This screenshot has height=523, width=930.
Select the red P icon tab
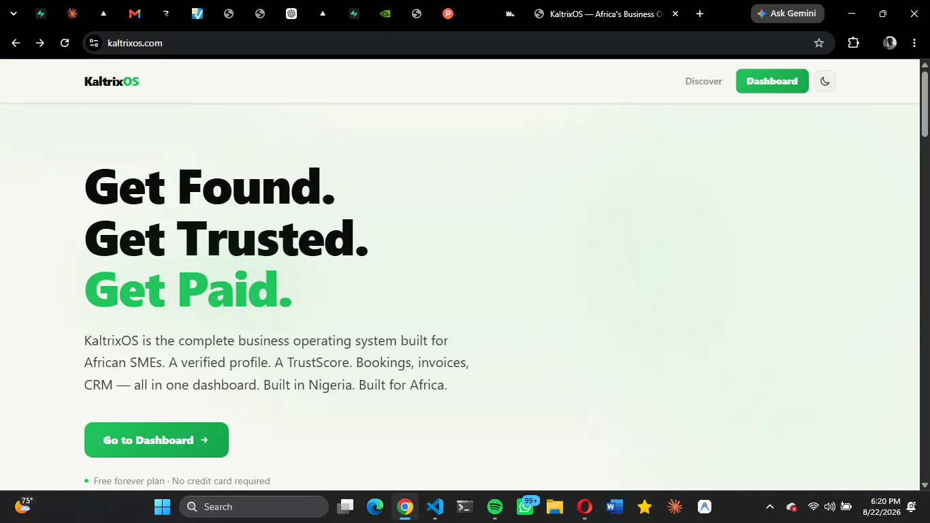pyautogui.click(x=448, y=14)
